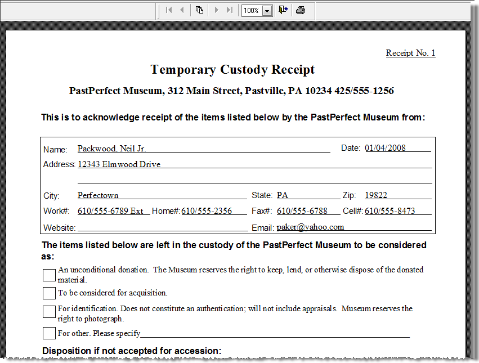Close the print preview with the door icon
Viewport: 479px width, 363px height.
pyautogui.click(x=283, y=10)
